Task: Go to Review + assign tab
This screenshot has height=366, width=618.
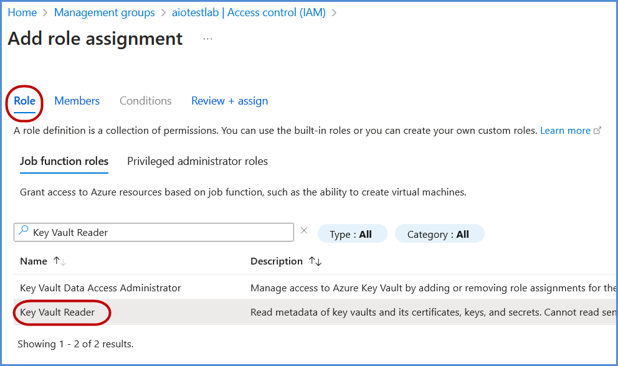Action: (229, 101)
